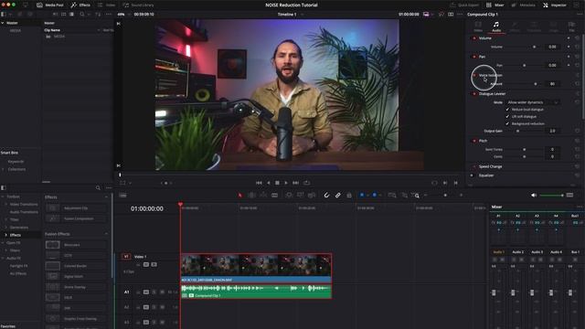The width and height of the screenshot is (585, 329).
Task: Expand the Video Transitions tree item
Action: [6, 205]
